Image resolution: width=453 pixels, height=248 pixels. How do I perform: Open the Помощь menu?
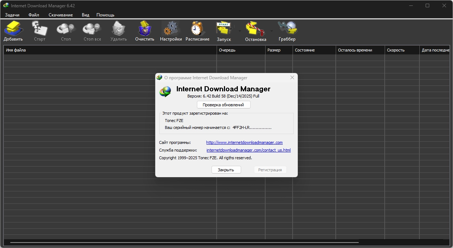pos(105,15)
